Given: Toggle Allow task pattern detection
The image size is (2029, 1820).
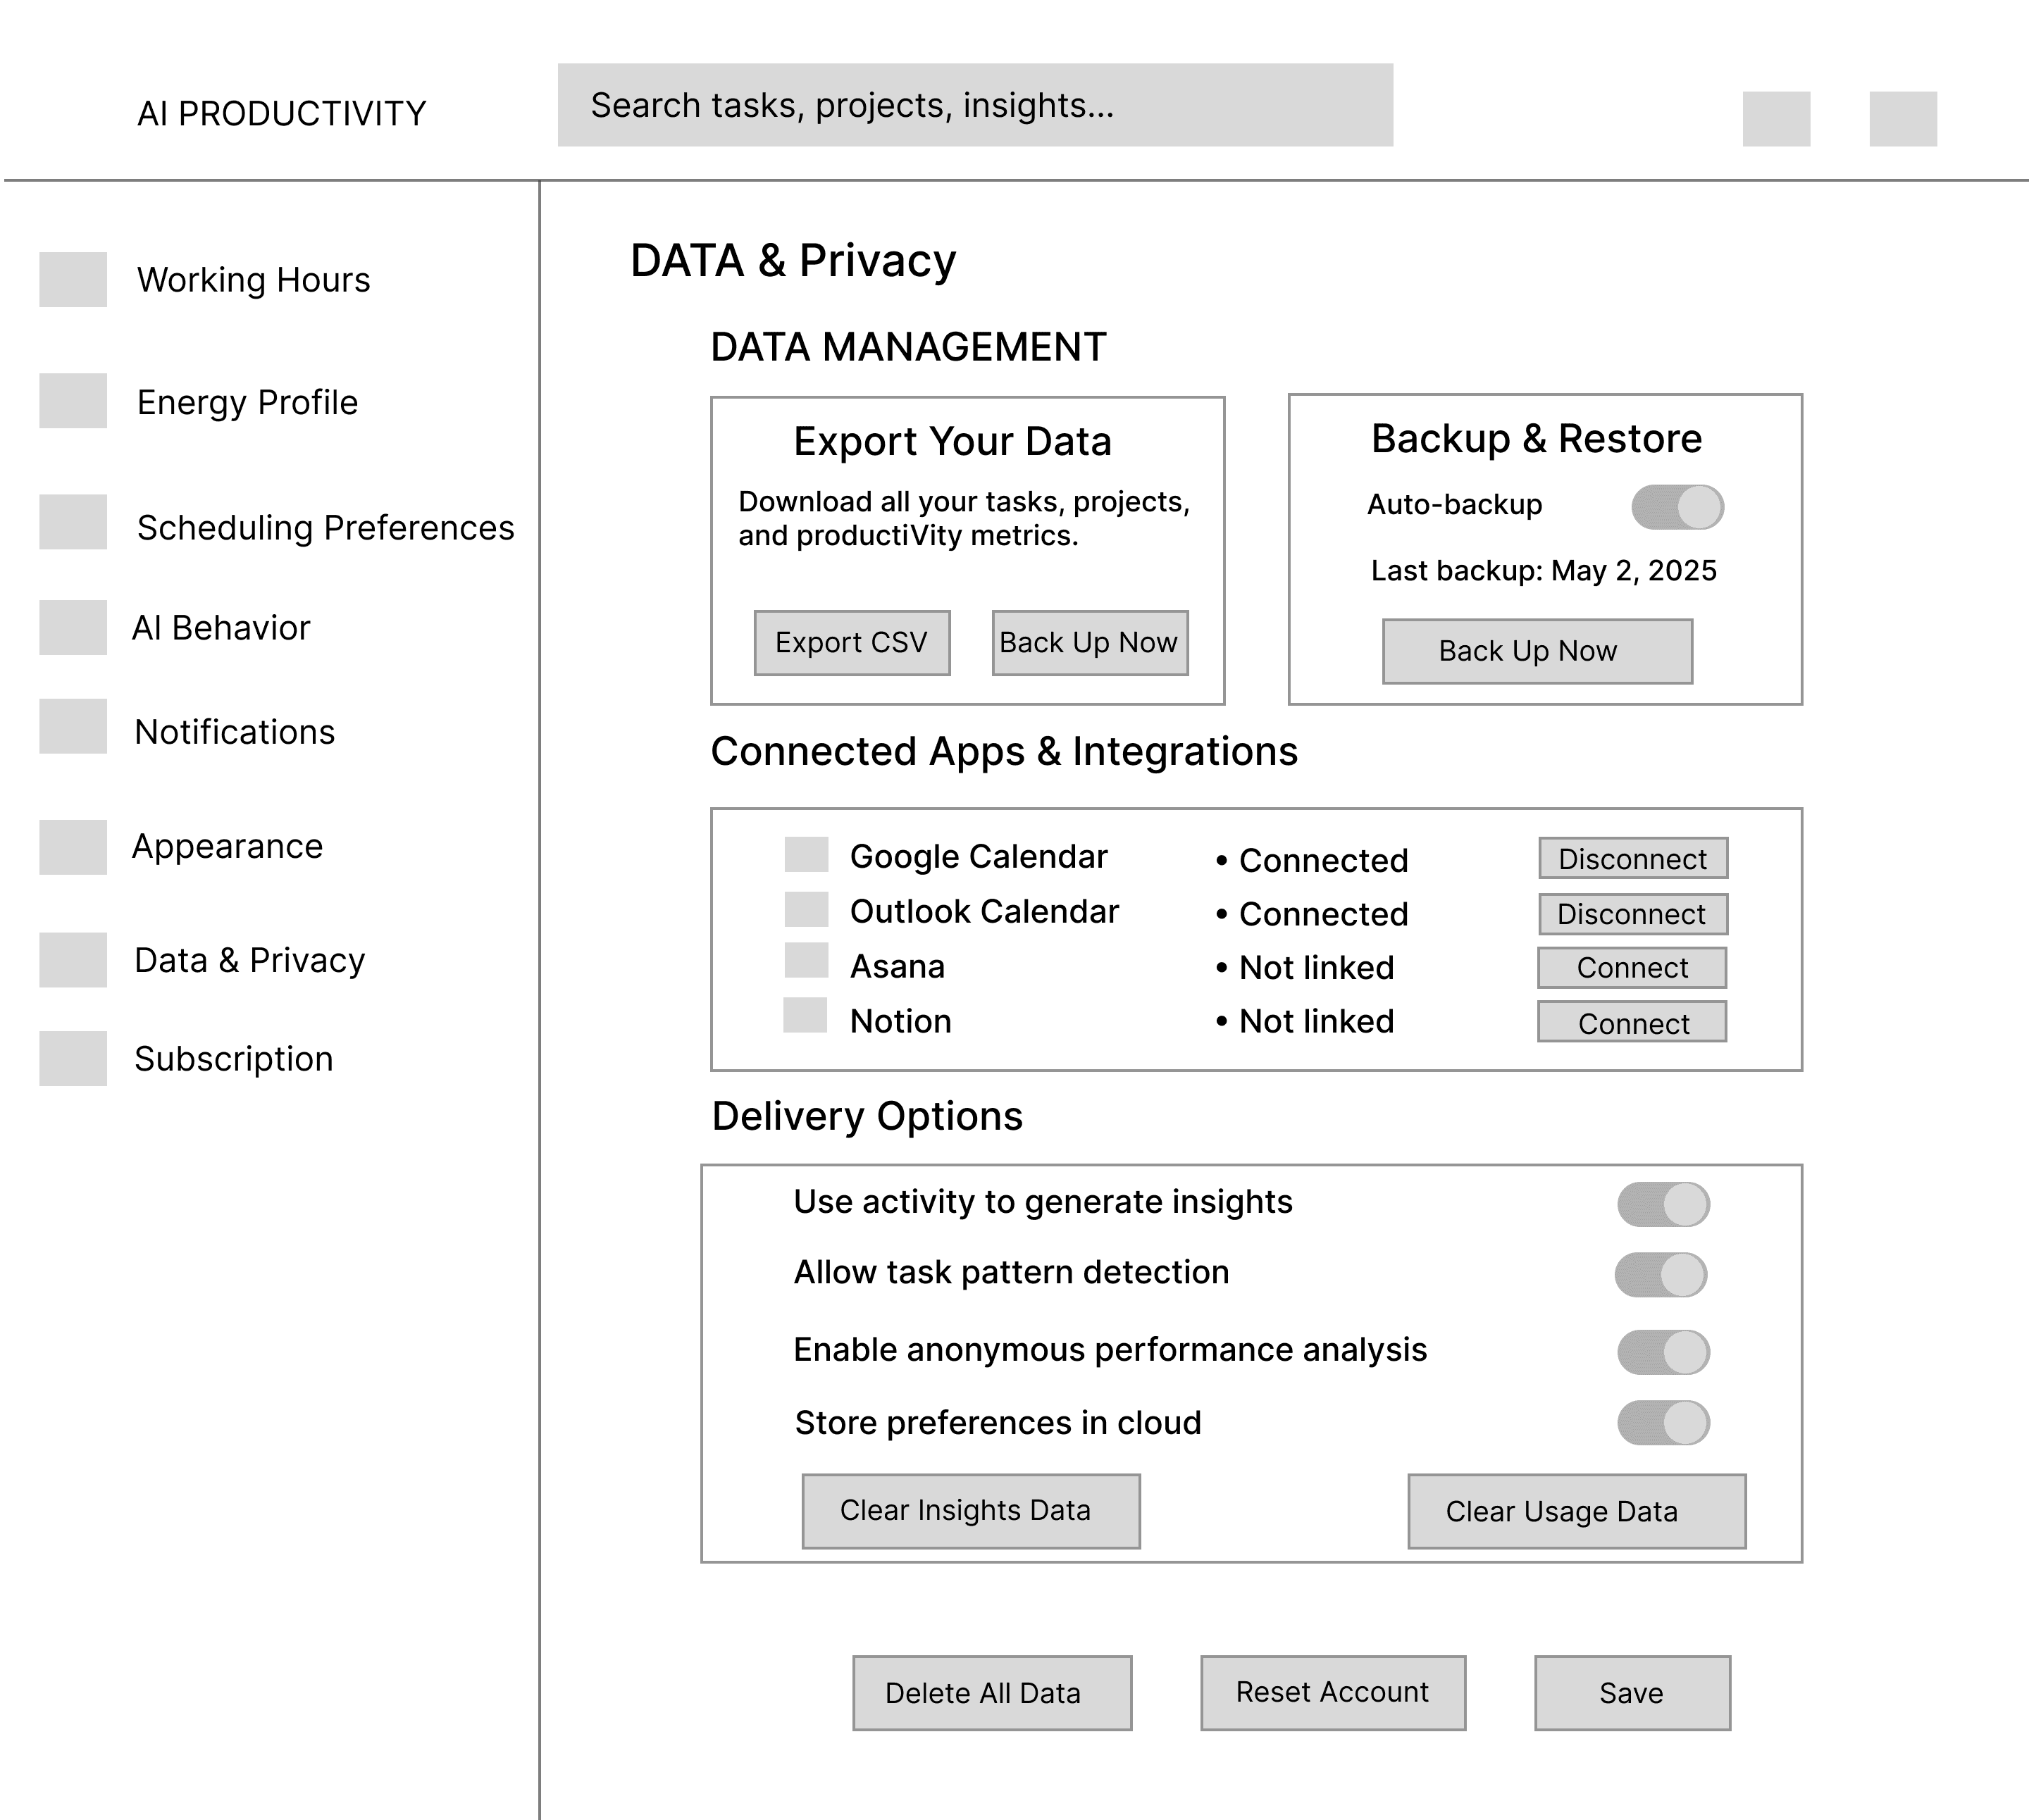Looking at the screenshot, I should (x=1661, y=1275).
